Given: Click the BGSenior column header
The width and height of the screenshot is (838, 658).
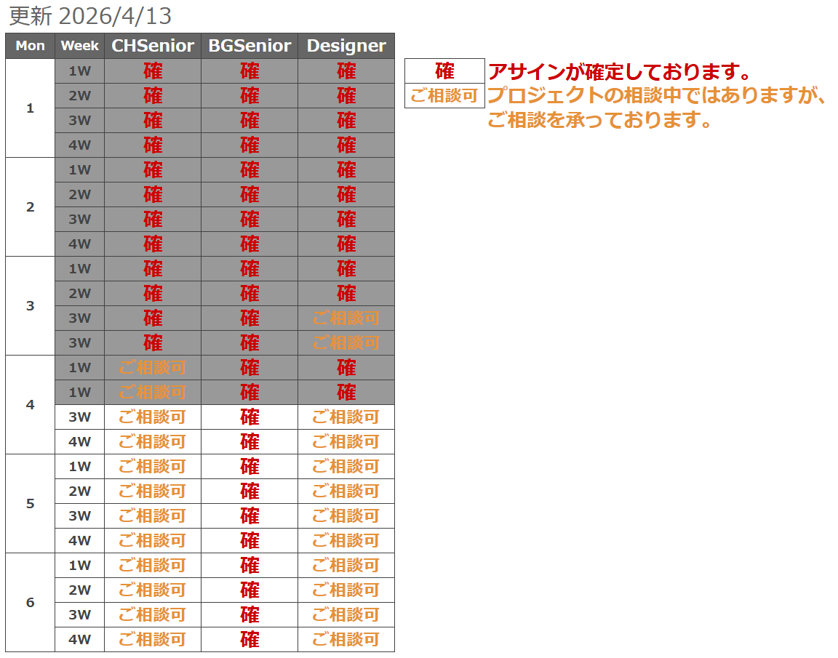Looking at the screenshot, I should 250,46.
